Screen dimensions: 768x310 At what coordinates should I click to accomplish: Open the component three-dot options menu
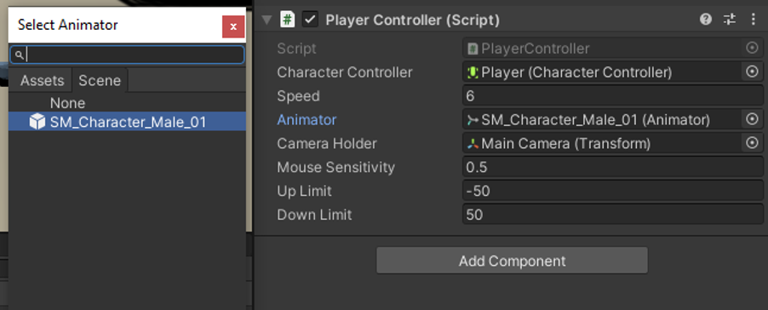point(754,20)
